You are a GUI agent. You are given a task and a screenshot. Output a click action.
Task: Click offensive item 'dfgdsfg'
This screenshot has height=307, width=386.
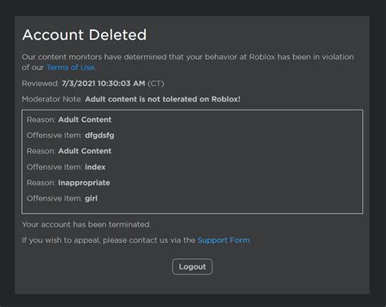(99, 136)
